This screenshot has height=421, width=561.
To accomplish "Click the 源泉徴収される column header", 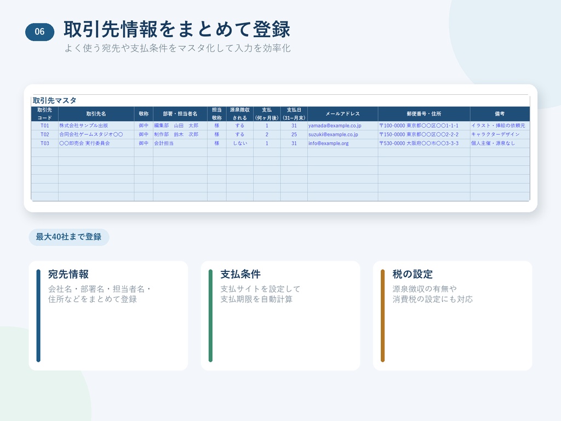I will 240,114.
